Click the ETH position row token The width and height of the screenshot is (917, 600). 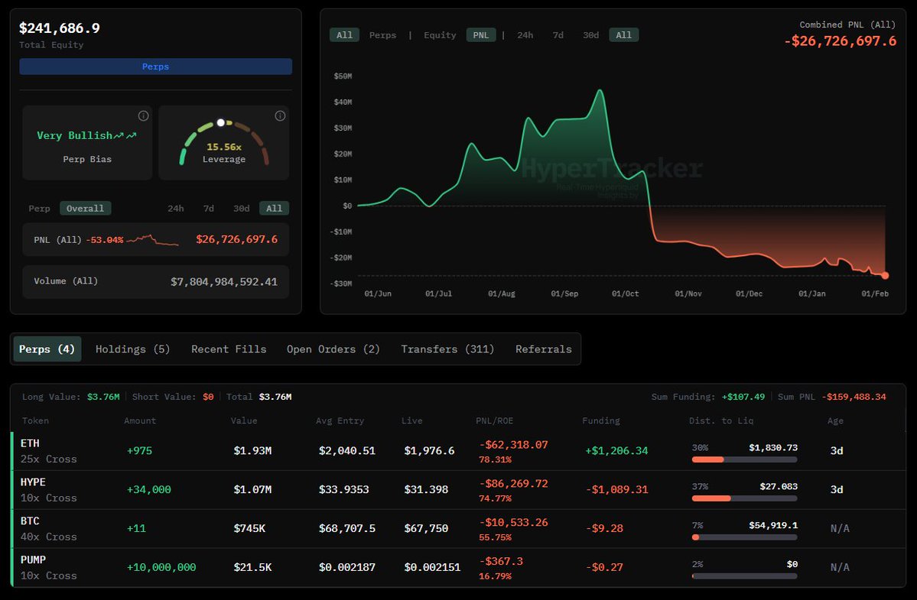tap(31, 443)
